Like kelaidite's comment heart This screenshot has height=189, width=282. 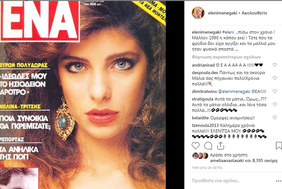point(275,118)
